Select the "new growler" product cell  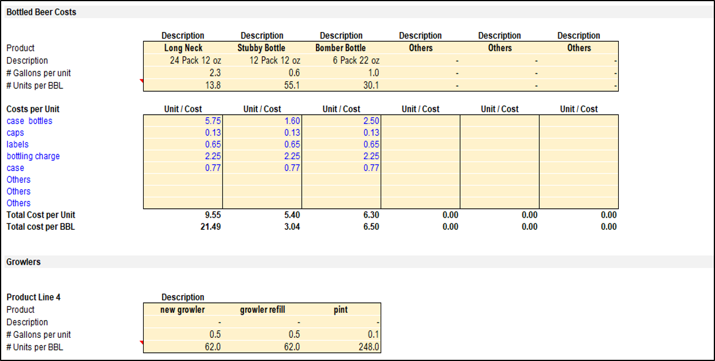click(183, 309)
